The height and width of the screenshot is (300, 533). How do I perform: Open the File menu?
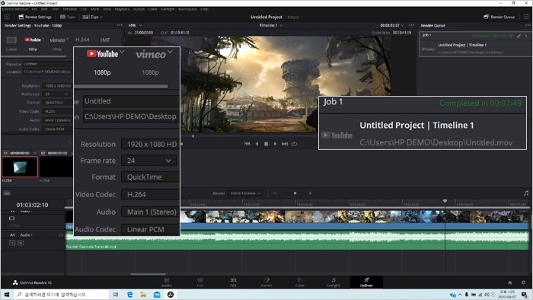tap(34, 9)
